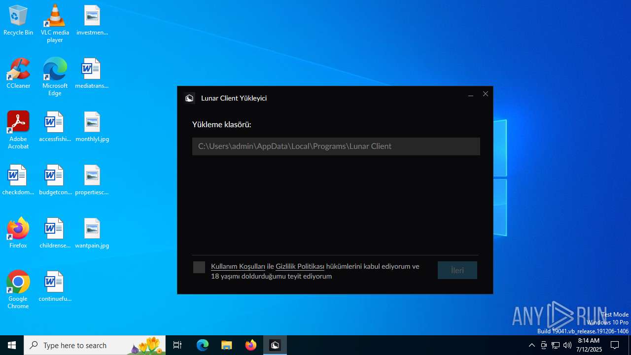Screen dimensions: 631x355
Task: Click the install folder path field
Action: coord(336,146)
